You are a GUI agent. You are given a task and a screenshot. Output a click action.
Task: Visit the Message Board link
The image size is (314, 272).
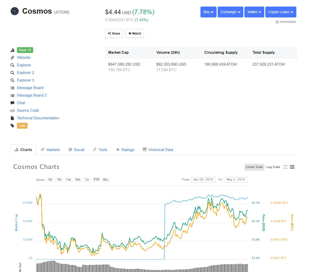pyautogui.click(x=30, y=88)
